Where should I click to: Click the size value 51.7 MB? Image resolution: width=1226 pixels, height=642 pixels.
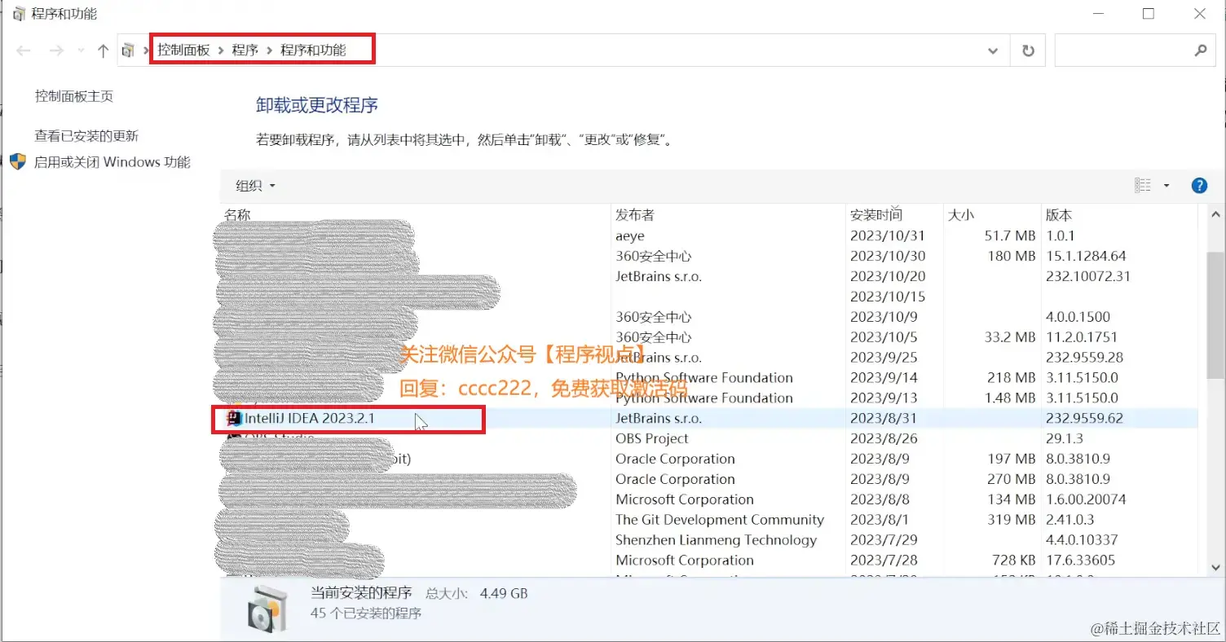tap(1009, 236)
